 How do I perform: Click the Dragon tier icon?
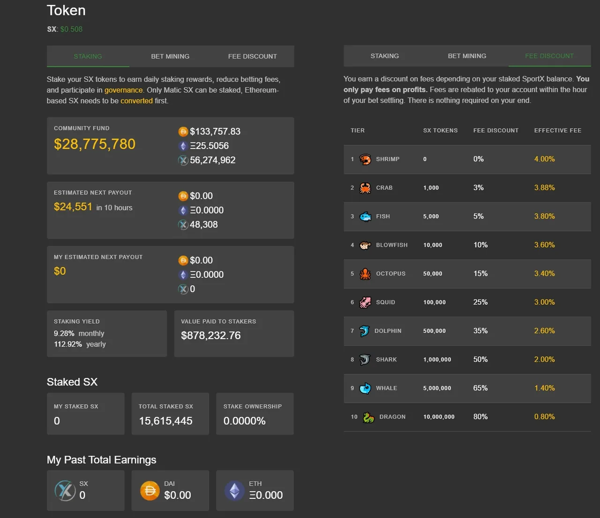coord(368,417)
